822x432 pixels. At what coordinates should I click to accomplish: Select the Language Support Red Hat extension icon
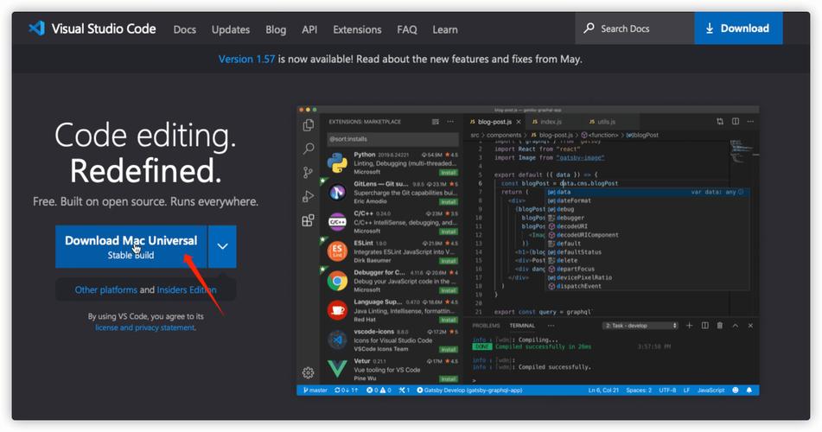(x=337, y=310)
